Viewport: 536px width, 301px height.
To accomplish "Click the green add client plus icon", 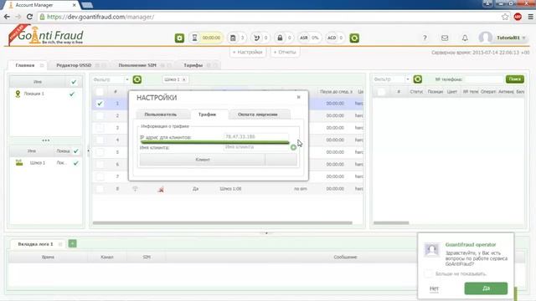I will [293, 147].
